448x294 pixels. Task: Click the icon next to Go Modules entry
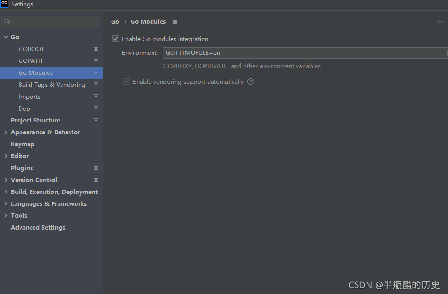pos(96,72)
